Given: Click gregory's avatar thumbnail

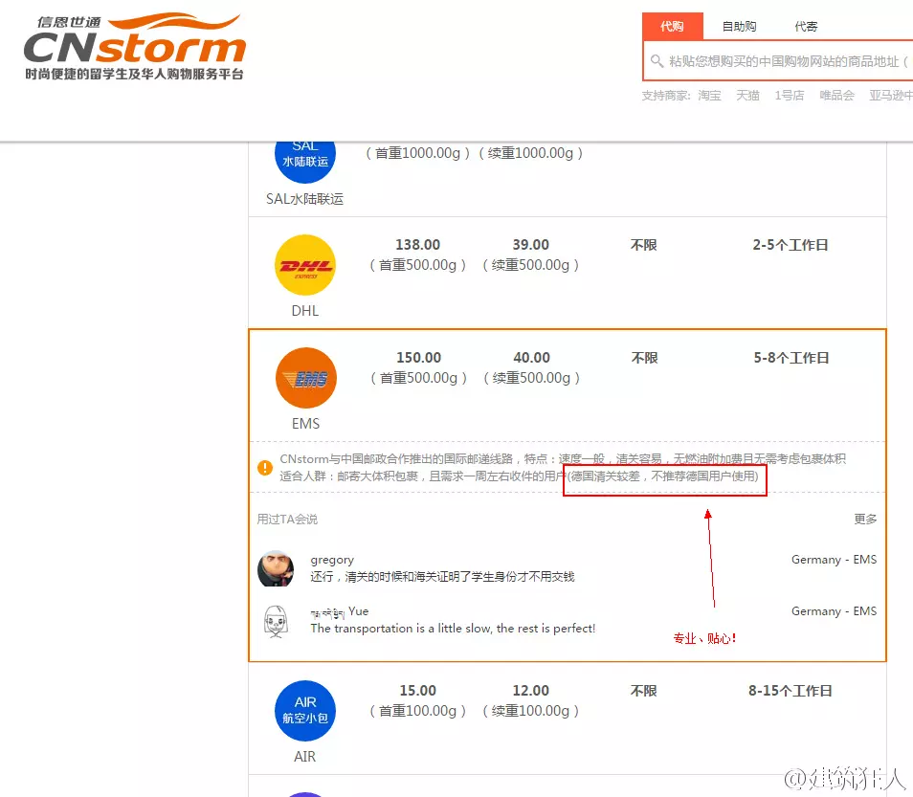Looking at the screenshot, I should 276,568.
